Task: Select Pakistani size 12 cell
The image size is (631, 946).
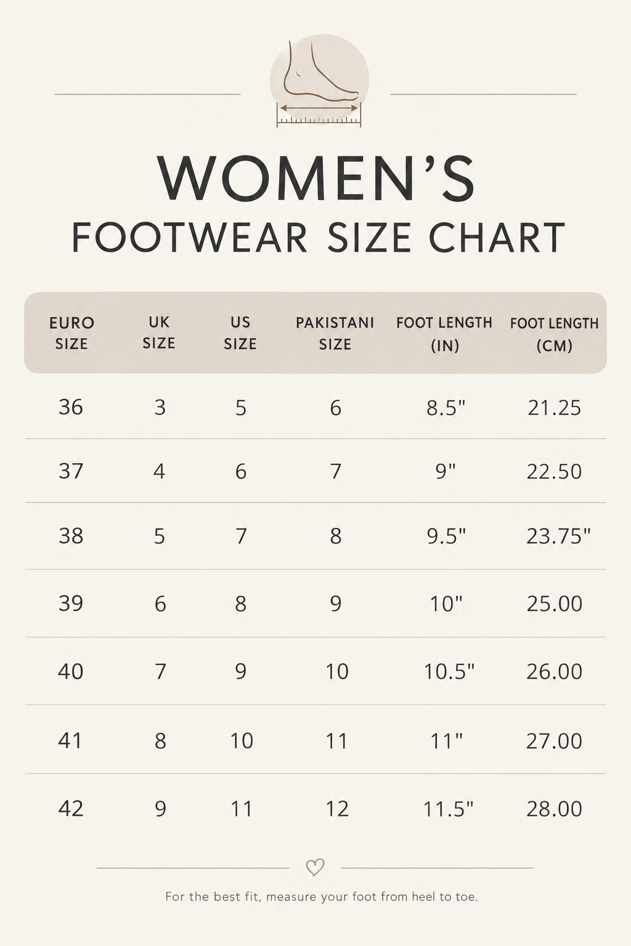Action: (x=336, y=809)
